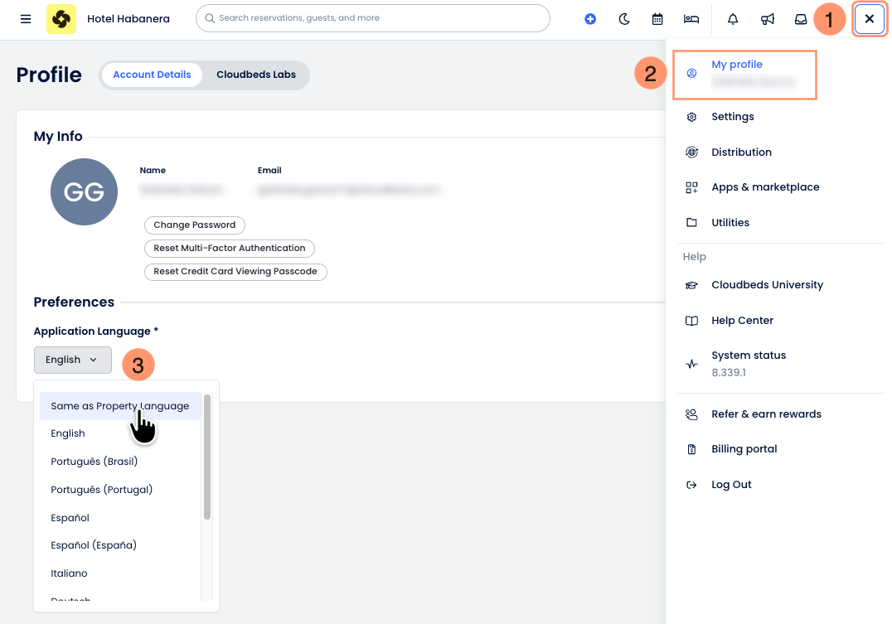Image resolution: width=892 pixels, height=624 pixels.
Task: Open My profile menu entry
Action: 744,75
